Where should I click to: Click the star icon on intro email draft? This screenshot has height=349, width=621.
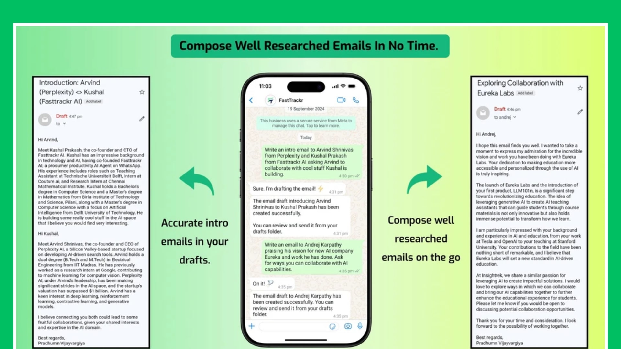143,91
